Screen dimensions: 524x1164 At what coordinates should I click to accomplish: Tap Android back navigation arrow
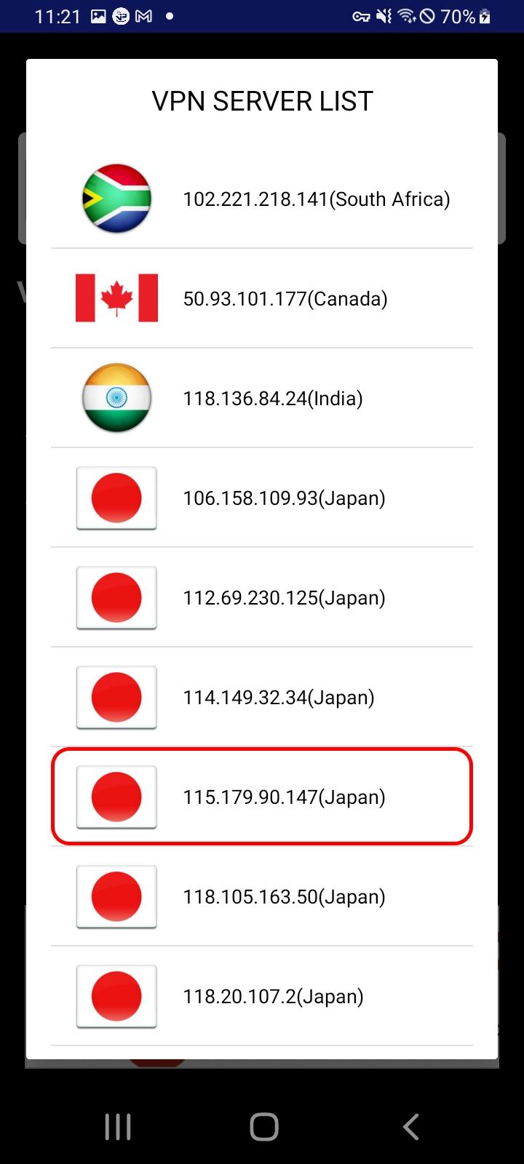tap(410, 1127)
